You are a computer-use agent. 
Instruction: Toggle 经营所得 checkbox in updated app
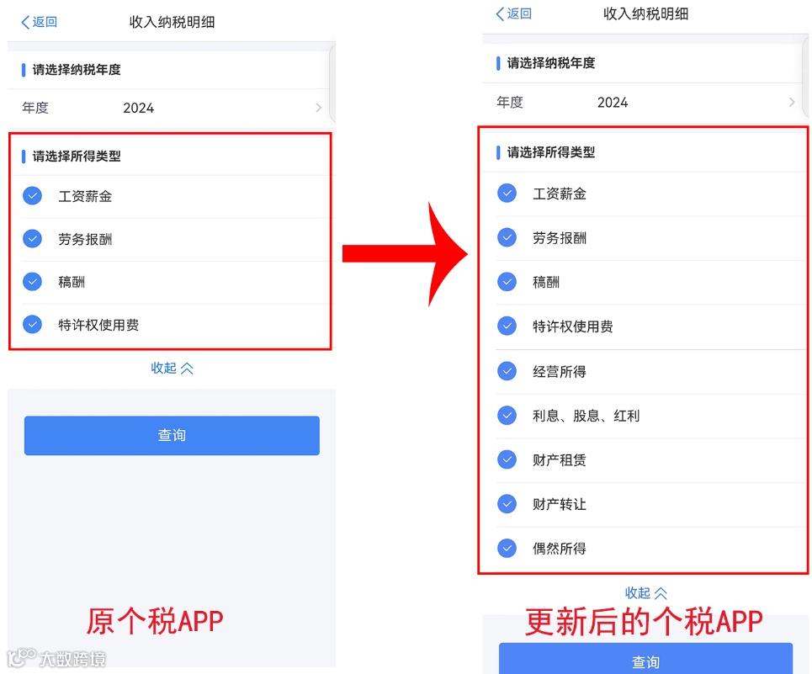507,370
